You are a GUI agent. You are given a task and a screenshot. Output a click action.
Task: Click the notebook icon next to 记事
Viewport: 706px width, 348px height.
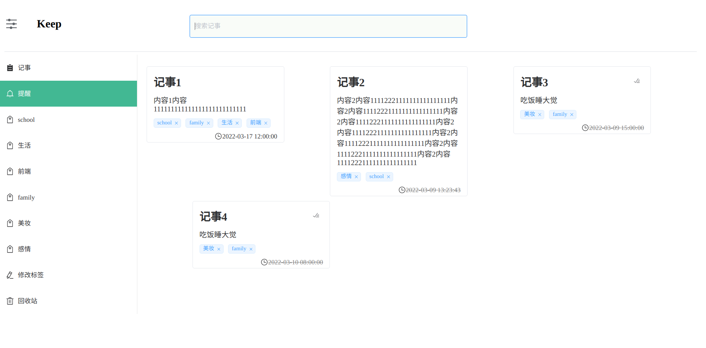coord(10,67)
